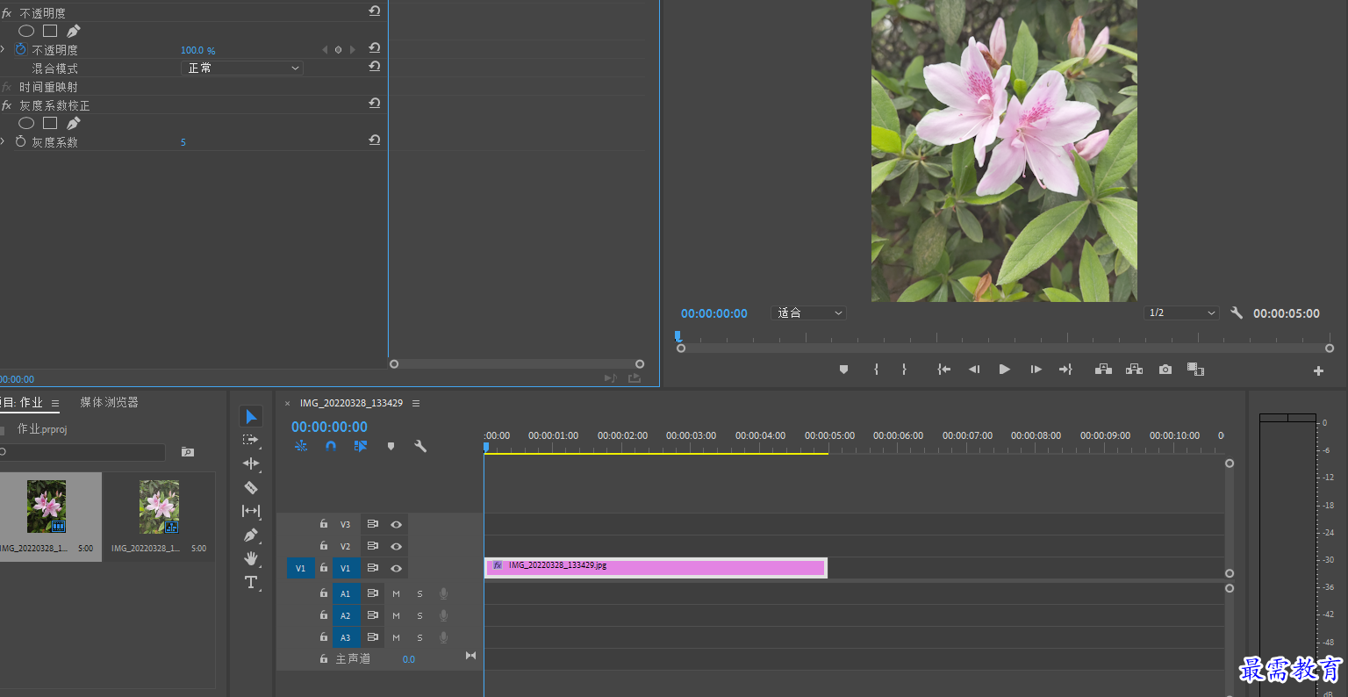Play the program monitor
The image size is (1348, 697).
(x=1004, y=370)
